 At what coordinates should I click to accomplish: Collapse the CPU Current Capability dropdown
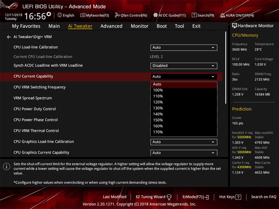coord(184,77)
